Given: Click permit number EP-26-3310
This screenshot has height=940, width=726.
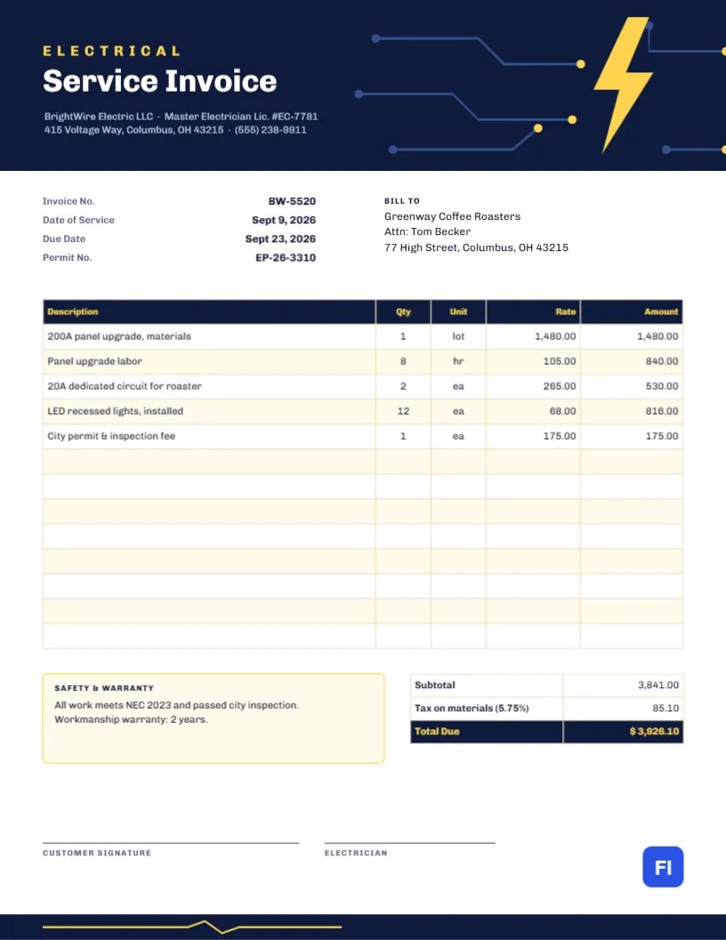Looking at the screenshot, I should [x=285, y=258].
